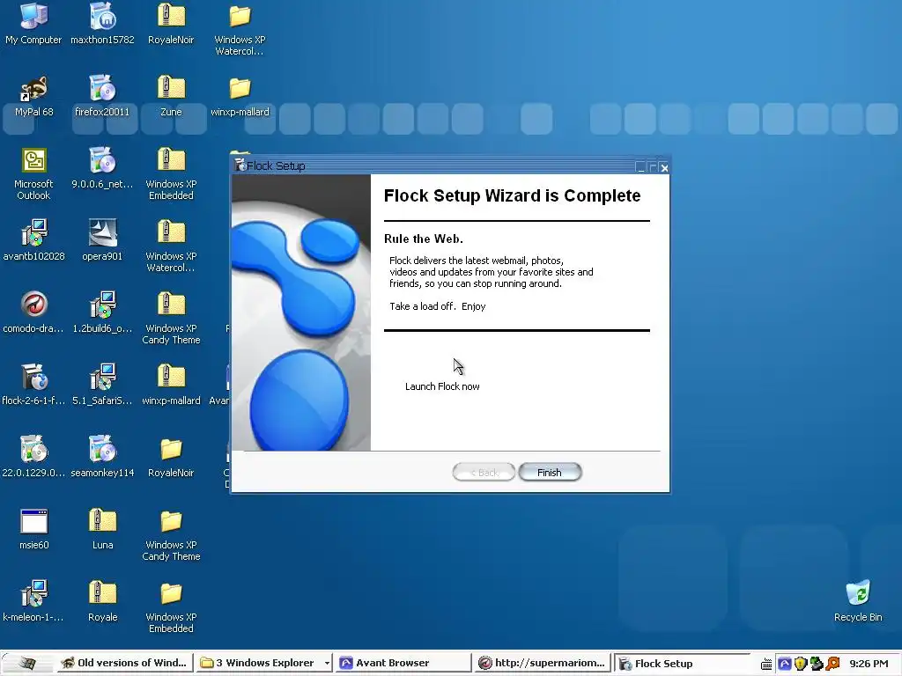
Task: Click the orange tray icon beside clock
Action: tap(832, 664)
